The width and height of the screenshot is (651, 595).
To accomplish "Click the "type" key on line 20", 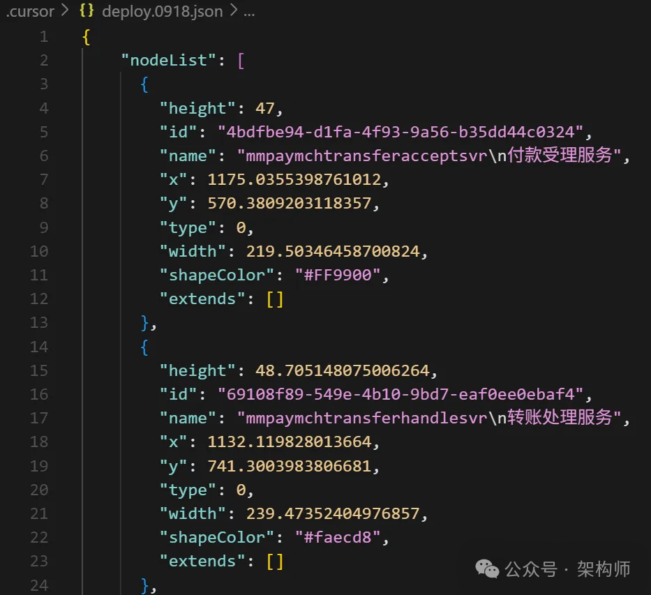I will 188,490.
